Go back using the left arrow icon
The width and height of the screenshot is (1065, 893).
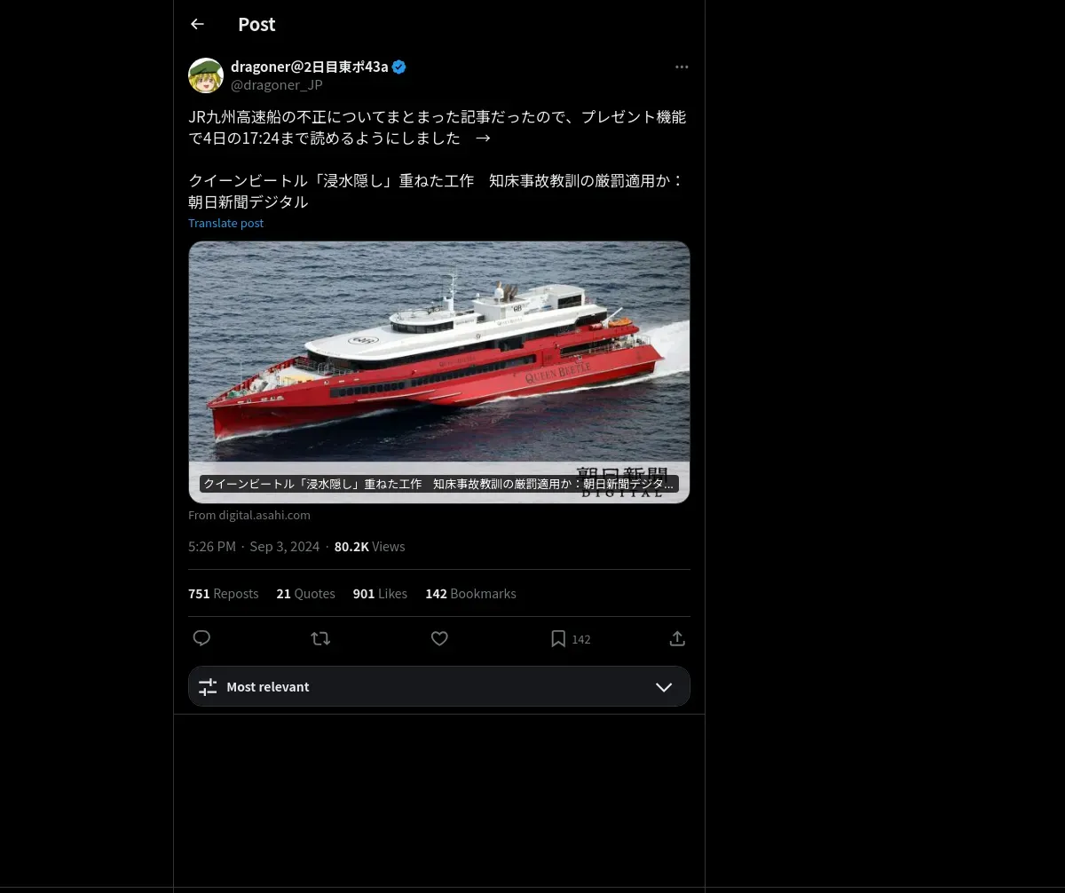(197, 24)
